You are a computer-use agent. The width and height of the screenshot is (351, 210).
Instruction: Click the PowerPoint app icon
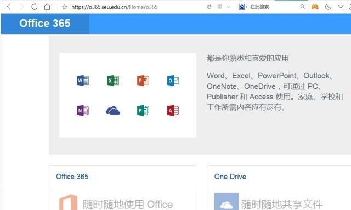coord(143,81)
